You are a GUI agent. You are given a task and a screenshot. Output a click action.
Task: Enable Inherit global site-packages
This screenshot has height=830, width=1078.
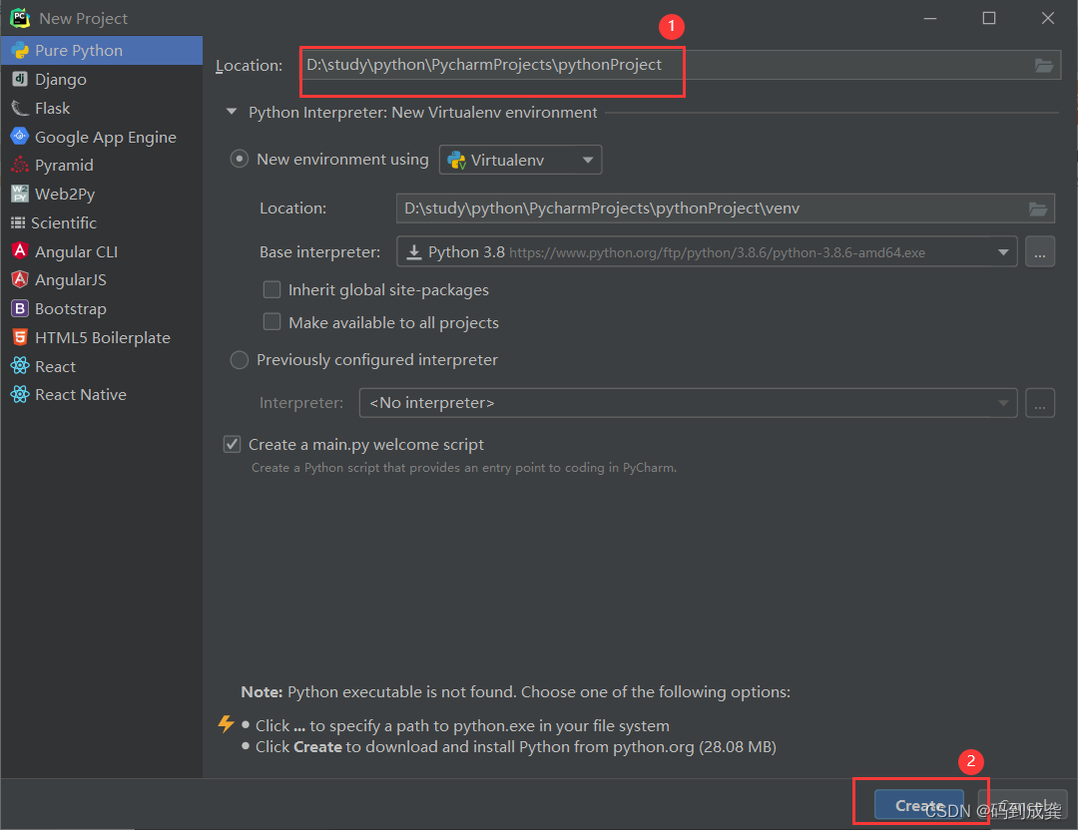pos(271,289)
